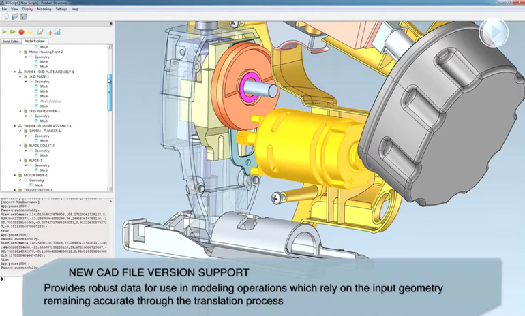Collapse the PLUNGER ASSEMBLY-1 tree node
Viewport: 525px width, 316px height.
tap(15, 126)
